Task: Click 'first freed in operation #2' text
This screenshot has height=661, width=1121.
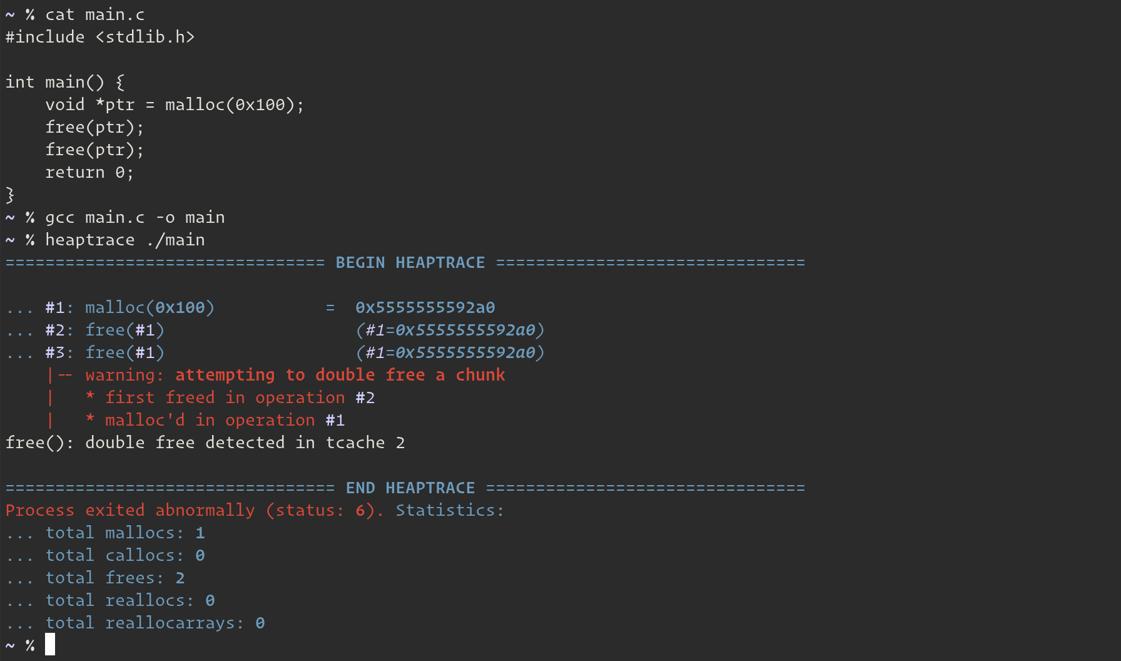Action: tap(240, 397)
